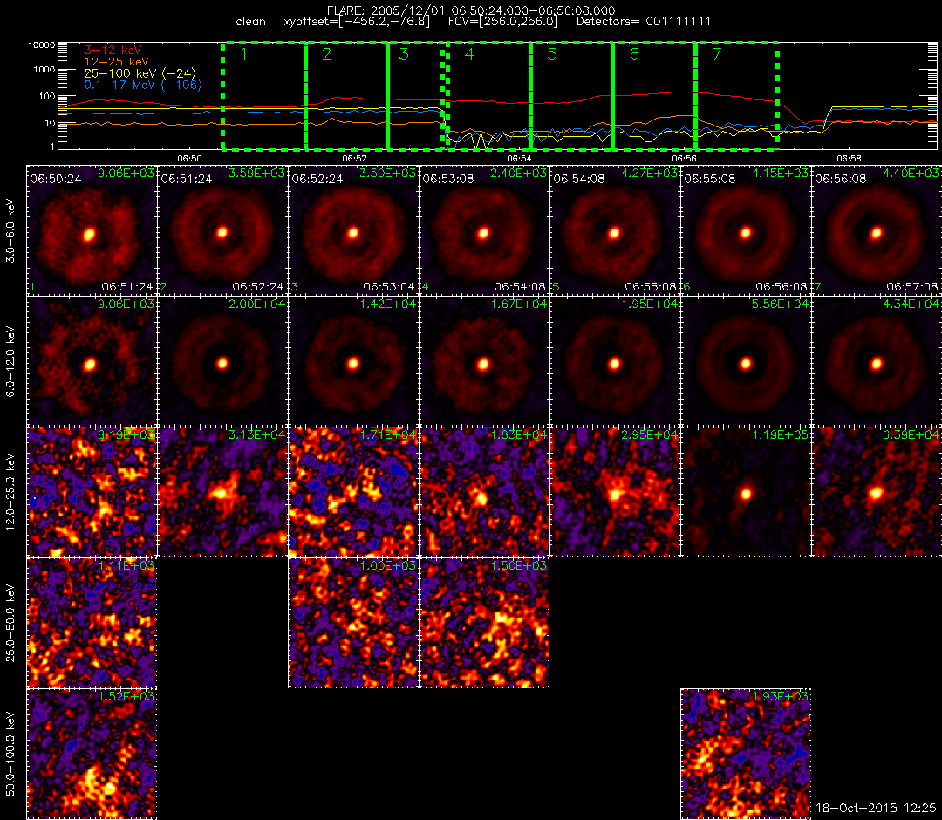Click the 6.0-12.0 keV row label
The height and width of the screenshot is (820, 942).
10,362
